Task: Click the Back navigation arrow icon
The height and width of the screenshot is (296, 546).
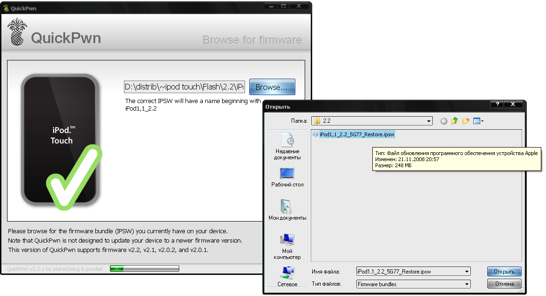Action: click(444, 121)
